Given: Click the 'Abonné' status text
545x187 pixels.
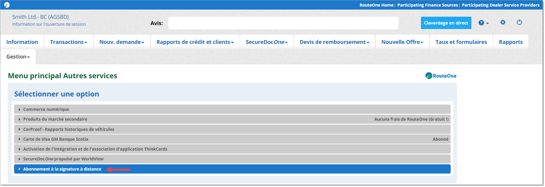Looking at the screenshot, I should tap(440, 139).
